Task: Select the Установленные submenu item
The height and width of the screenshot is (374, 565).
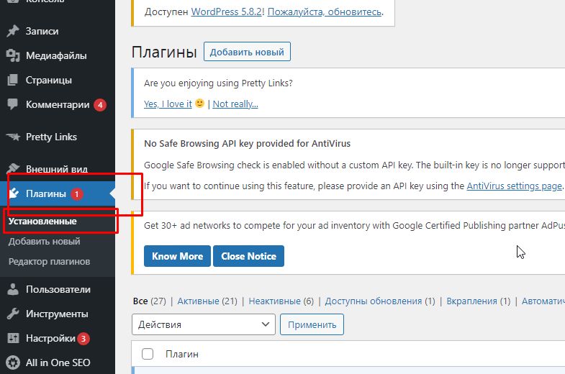Action: (42, 221)
